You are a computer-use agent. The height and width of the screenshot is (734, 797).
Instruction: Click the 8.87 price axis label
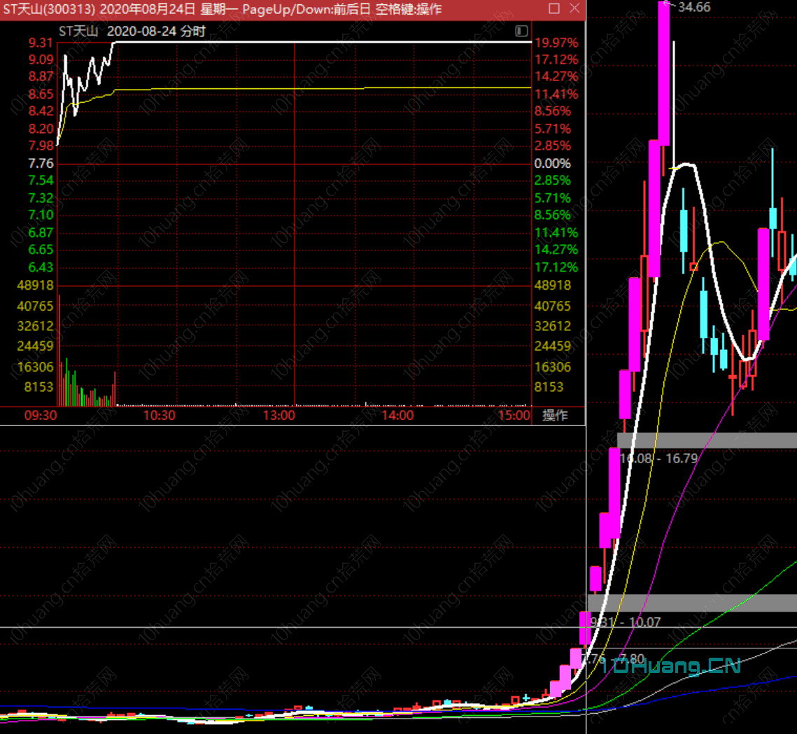click(41, 76)
